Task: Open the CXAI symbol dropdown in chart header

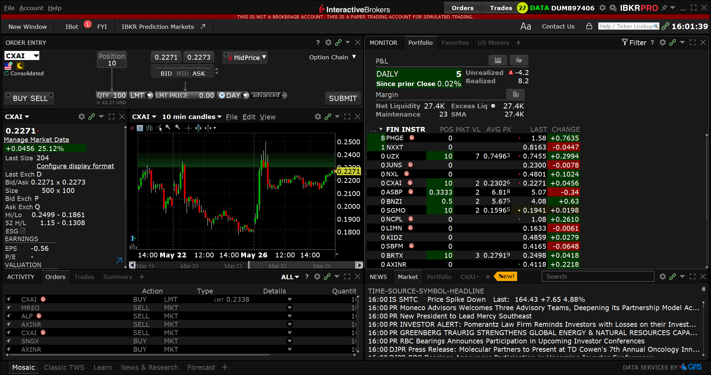Action: [144, 117]
